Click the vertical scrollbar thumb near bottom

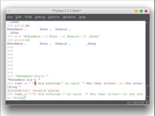coord(148,91)
